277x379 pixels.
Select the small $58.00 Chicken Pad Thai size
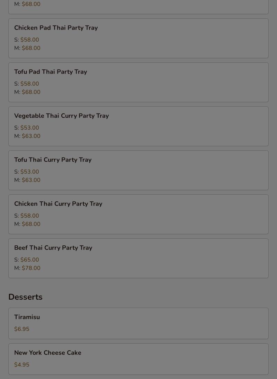(29, 40)
